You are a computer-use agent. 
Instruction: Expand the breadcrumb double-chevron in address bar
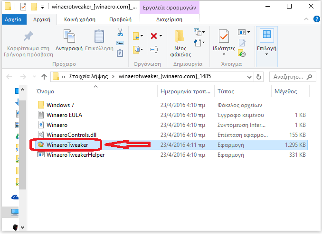coord(64,77)
